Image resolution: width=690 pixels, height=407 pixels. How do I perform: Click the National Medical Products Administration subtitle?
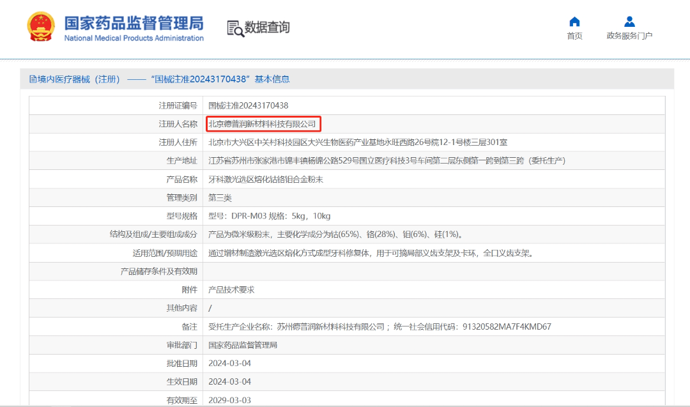click(x=134, y=38)
